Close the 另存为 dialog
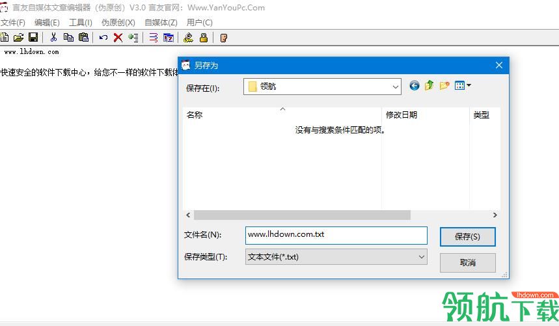The width and height of the screenshot is (559, 326). click(498, 65)
